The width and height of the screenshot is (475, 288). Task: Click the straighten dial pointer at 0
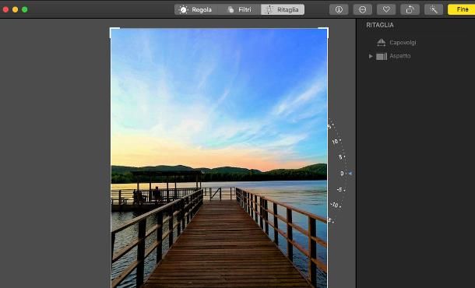350,174
